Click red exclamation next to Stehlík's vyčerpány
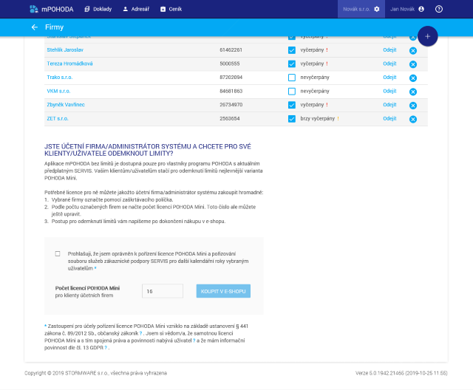The image size is (473, 390). 327,50
